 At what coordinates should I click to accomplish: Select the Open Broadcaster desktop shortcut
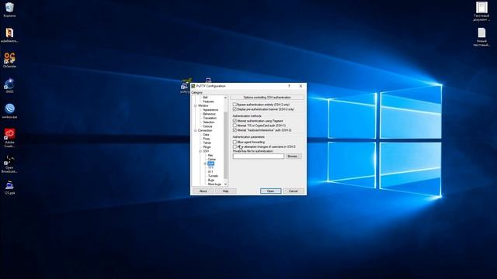(9, 164)
